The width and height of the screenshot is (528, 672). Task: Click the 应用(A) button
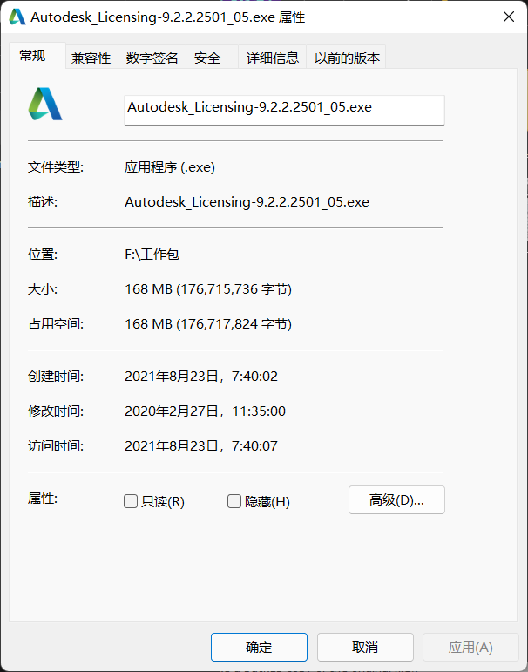click(470, 647)
